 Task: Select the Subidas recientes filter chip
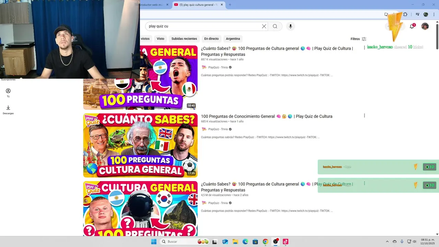point(184,39)
